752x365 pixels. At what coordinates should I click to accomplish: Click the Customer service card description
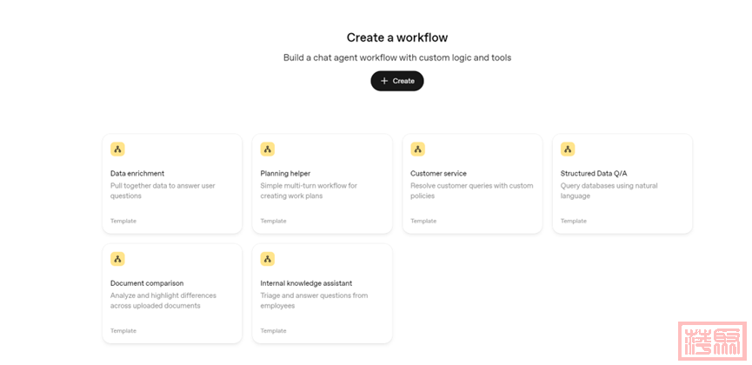click(471, 190)
